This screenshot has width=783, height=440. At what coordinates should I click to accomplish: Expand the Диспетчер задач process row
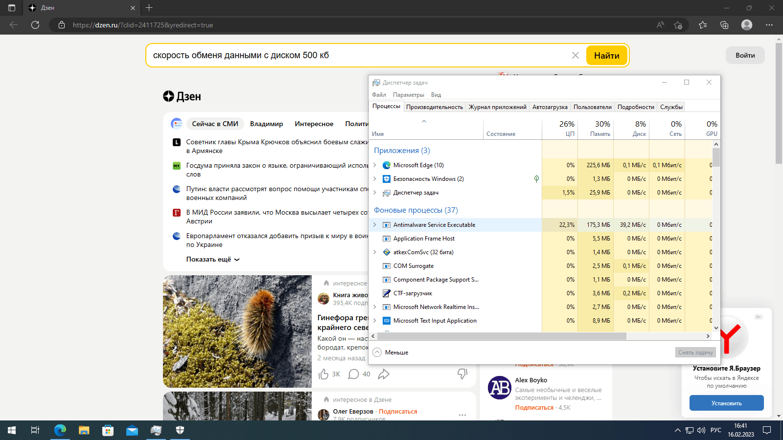[375, 193]
